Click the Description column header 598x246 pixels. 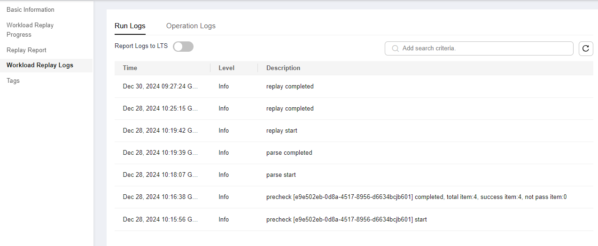tap(283, 68)
